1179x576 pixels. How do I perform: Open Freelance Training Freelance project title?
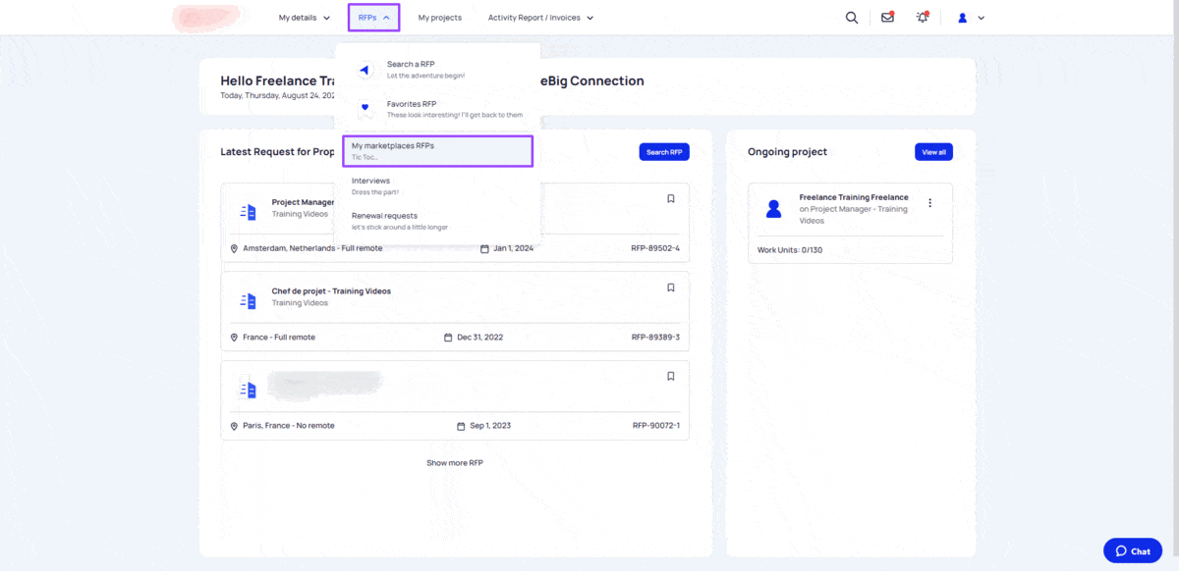(854, 197)
